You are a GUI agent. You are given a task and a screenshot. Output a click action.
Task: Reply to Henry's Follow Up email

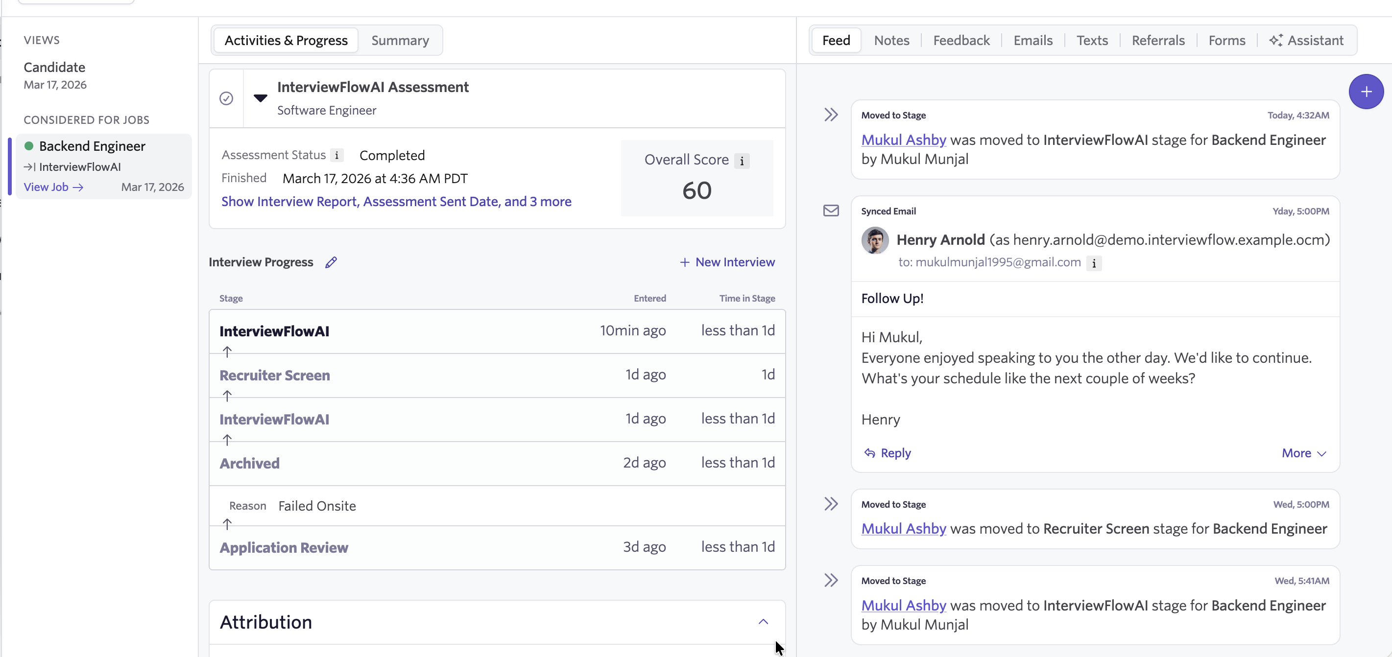(x=888, y=453)
